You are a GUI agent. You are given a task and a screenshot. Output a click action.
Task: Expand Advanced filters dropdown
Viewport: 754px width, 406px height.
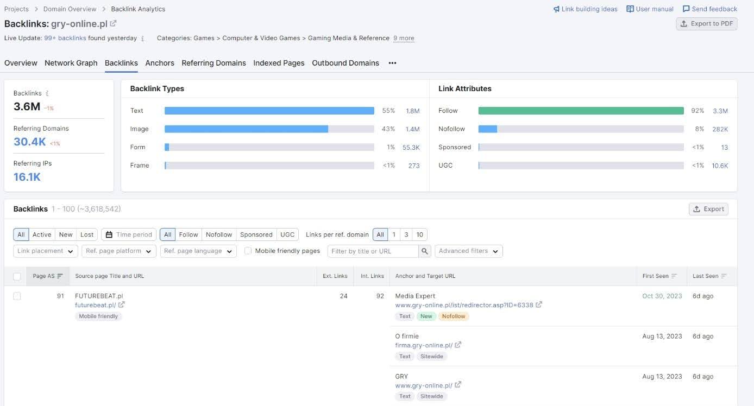click(469, 251)
